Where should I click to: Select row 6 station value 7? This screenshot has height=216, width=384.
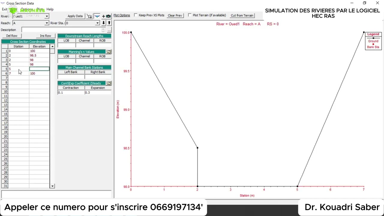pos(18,73)
